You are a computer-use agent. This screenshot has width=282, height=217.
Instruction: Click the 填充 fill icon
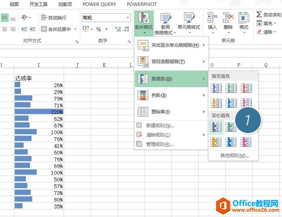click(x=259, y=24)
